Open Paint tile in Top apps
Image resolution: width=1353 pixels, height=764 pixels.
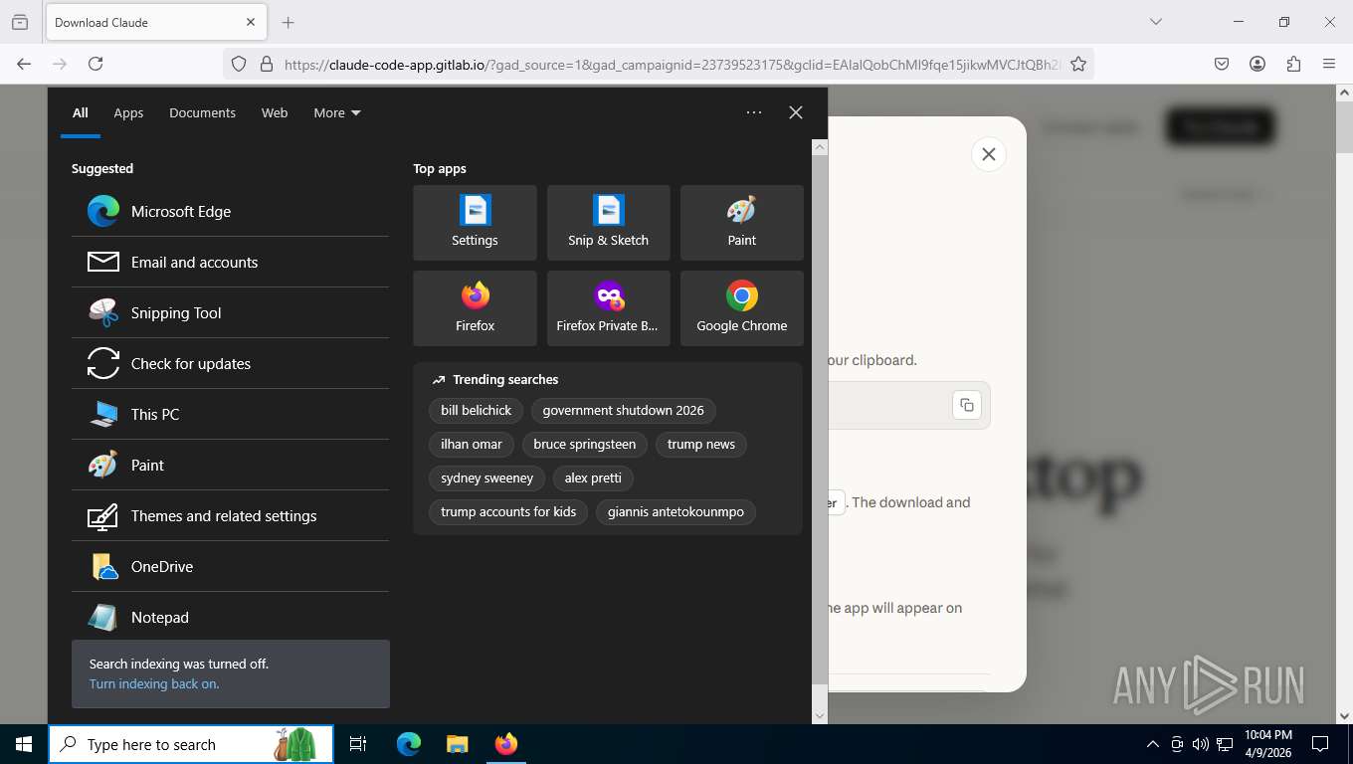click(x=741, y=223)
